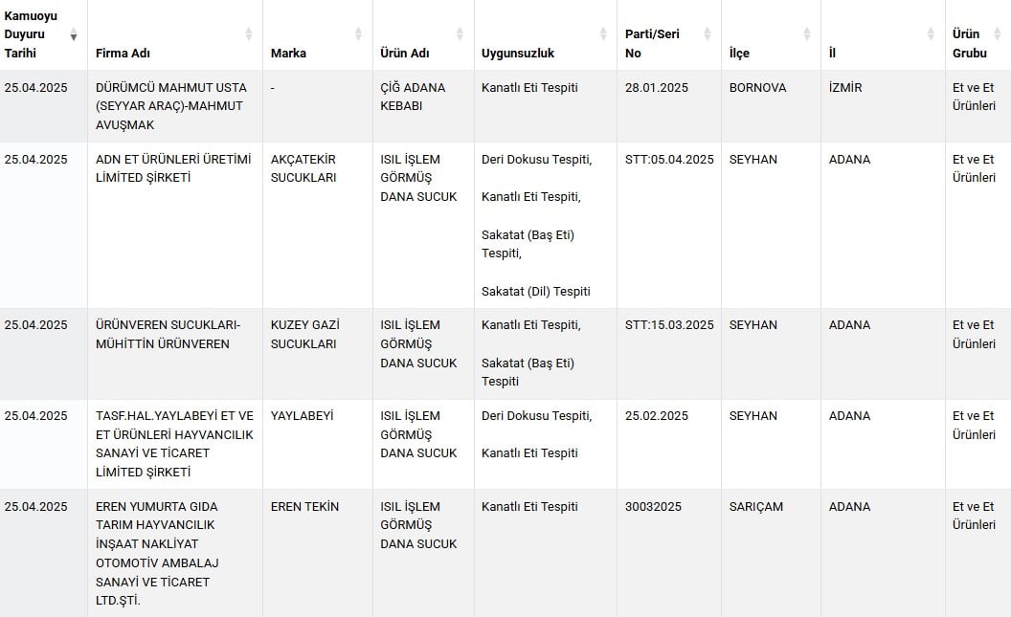Sort by Kamuoyu Duyuru Tarihi arrow icon
This screenshot has height=617, width=1011.
pos(74,34)
